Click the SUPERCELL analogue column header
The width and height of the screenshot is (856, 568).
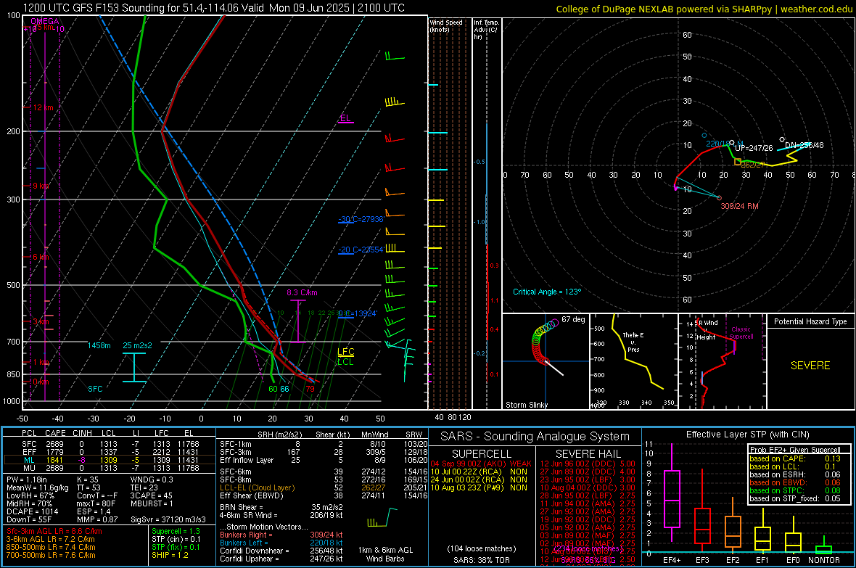click(482, 454)
